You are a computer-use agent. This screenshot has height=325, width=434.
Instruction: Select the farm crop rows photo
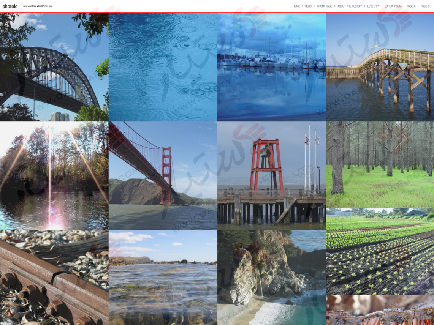coord(380,252)
